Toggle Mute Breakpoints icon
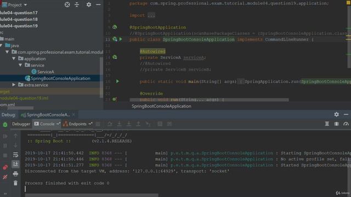The height and width of the screenshot is (197, 351). tap(5, 177)
